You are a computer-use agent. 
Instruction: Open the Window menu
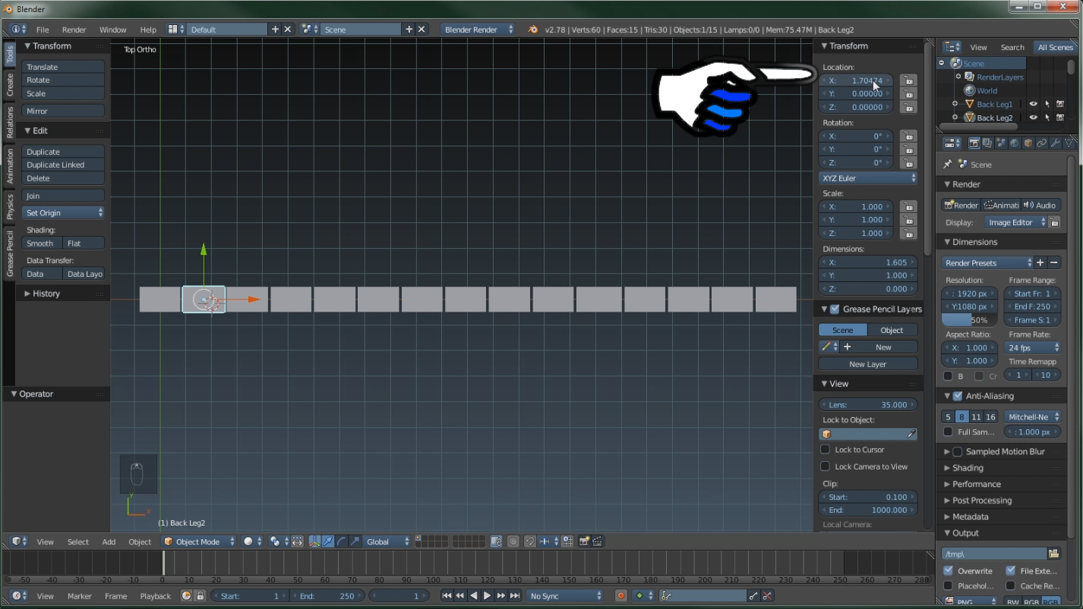(112, 30)
